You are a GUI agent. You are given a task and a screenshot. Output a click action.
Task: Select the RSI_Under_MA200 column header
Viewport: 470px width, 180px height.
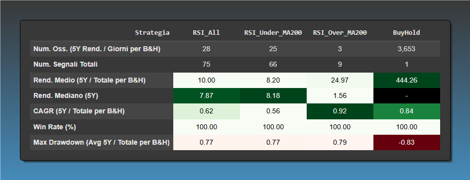tap(273, 33)
